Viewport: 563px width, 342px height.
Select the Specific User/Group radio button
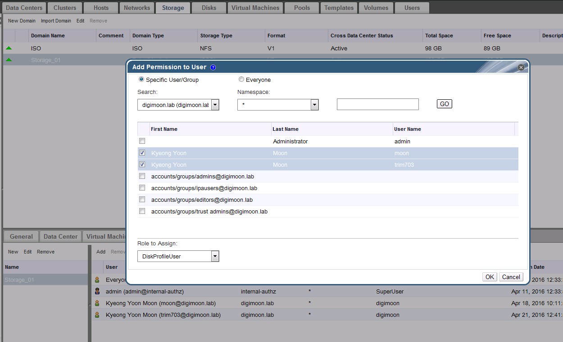coord(141,80)
